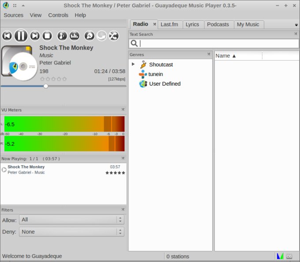Skip to the next track
This screenshot has width=300, height=262.
[35, 36]
